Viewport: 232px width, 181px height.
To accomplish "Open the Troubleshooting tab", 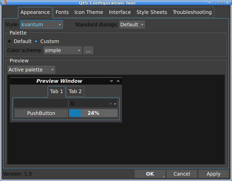I will 192,12.
